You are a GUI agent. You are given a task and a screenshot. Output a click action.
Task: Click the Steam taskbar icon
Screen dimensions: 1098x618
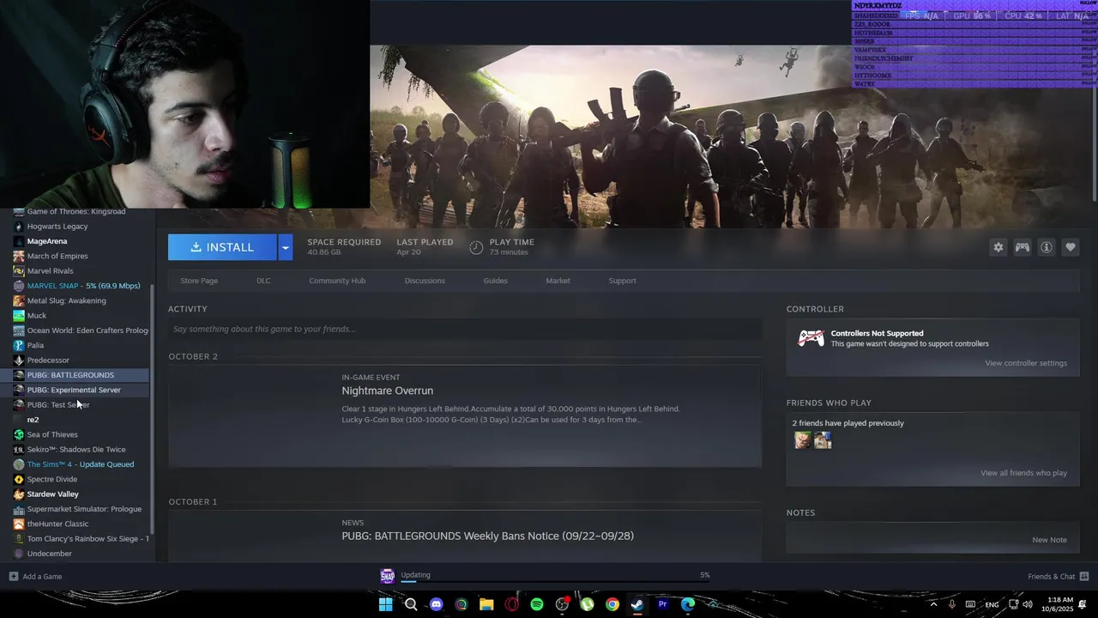coord(637,604)
